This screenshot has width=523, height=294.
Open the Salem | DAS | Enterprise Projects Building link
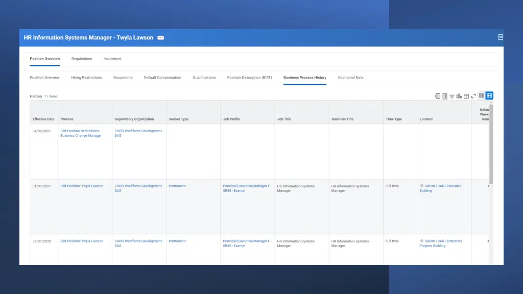tap(441, 243)
